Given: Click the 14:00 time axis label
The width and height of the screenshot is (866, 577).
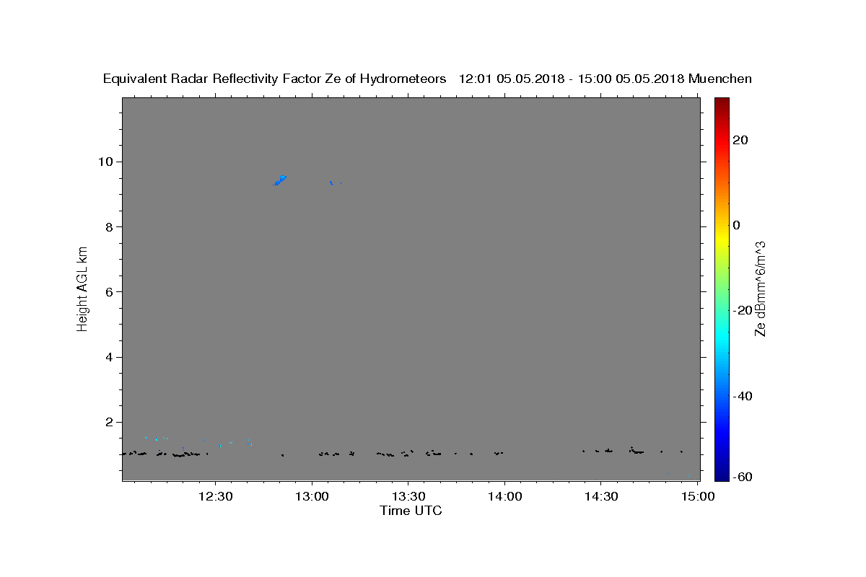Looking at the screenshot, I should 504,496.
